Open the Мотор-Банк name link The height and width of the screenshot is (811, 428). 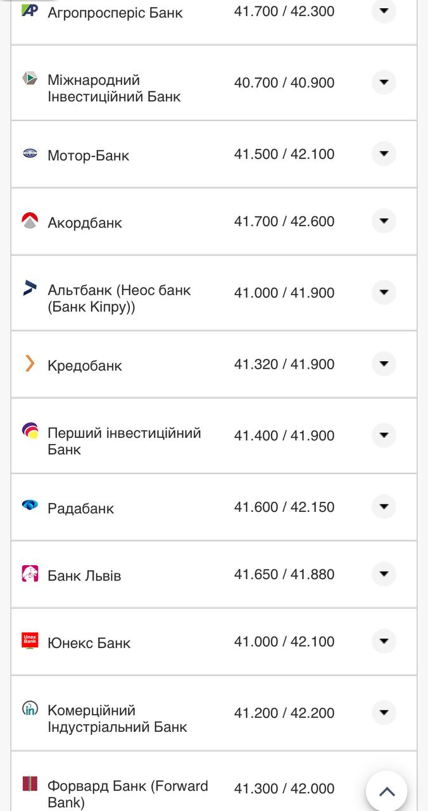tap(88, 155)
